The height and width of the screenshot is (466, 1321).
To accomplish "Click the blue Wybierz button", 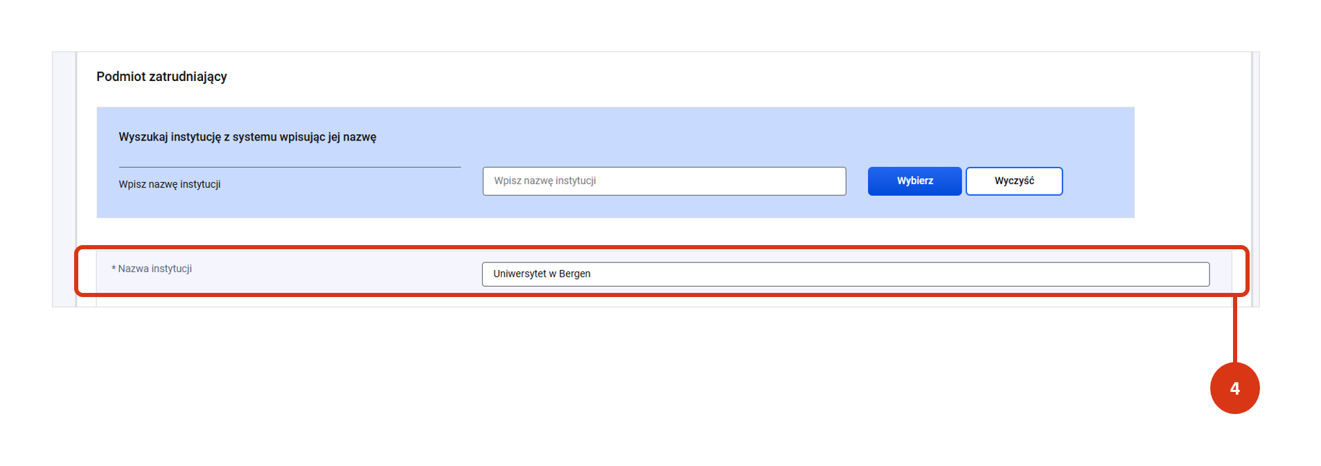I will click(914, 181).
